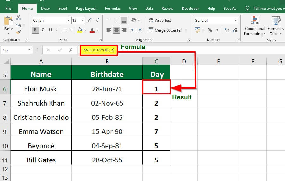Screen dimensions: 285x181
Task: Switch to the Data tab
Action: [149, 9]
